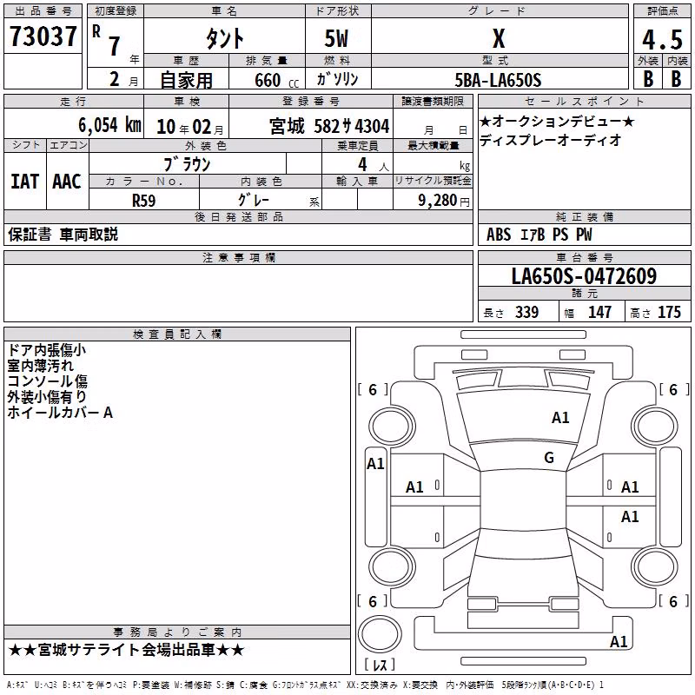Viewport: 695px width, 695px height.
Task: Click A1 mark on right rear door
Action: tap(630, 516)
